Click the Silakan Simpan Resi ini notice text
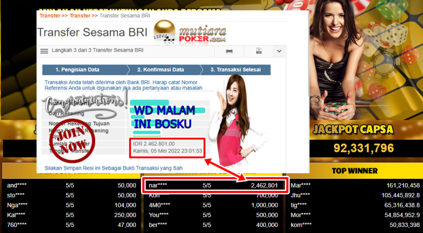The height and width of the screenshot is (233, 423). (113, 168)
